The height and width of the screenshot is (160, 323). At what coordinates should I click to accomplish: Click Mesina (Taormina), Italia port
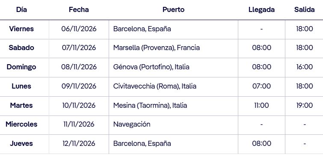click(x=150, y=105)
